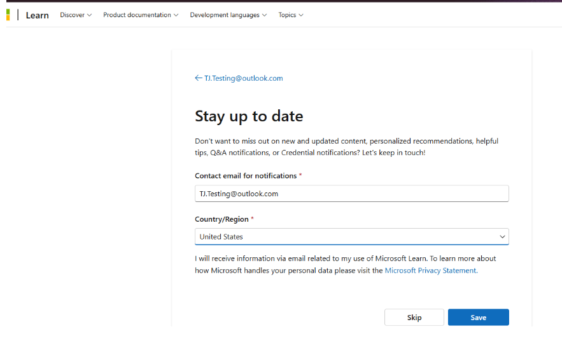Click the Country/Region dropdown arrow
Screen dimensions: 562x350
click(x=502, y=237)
